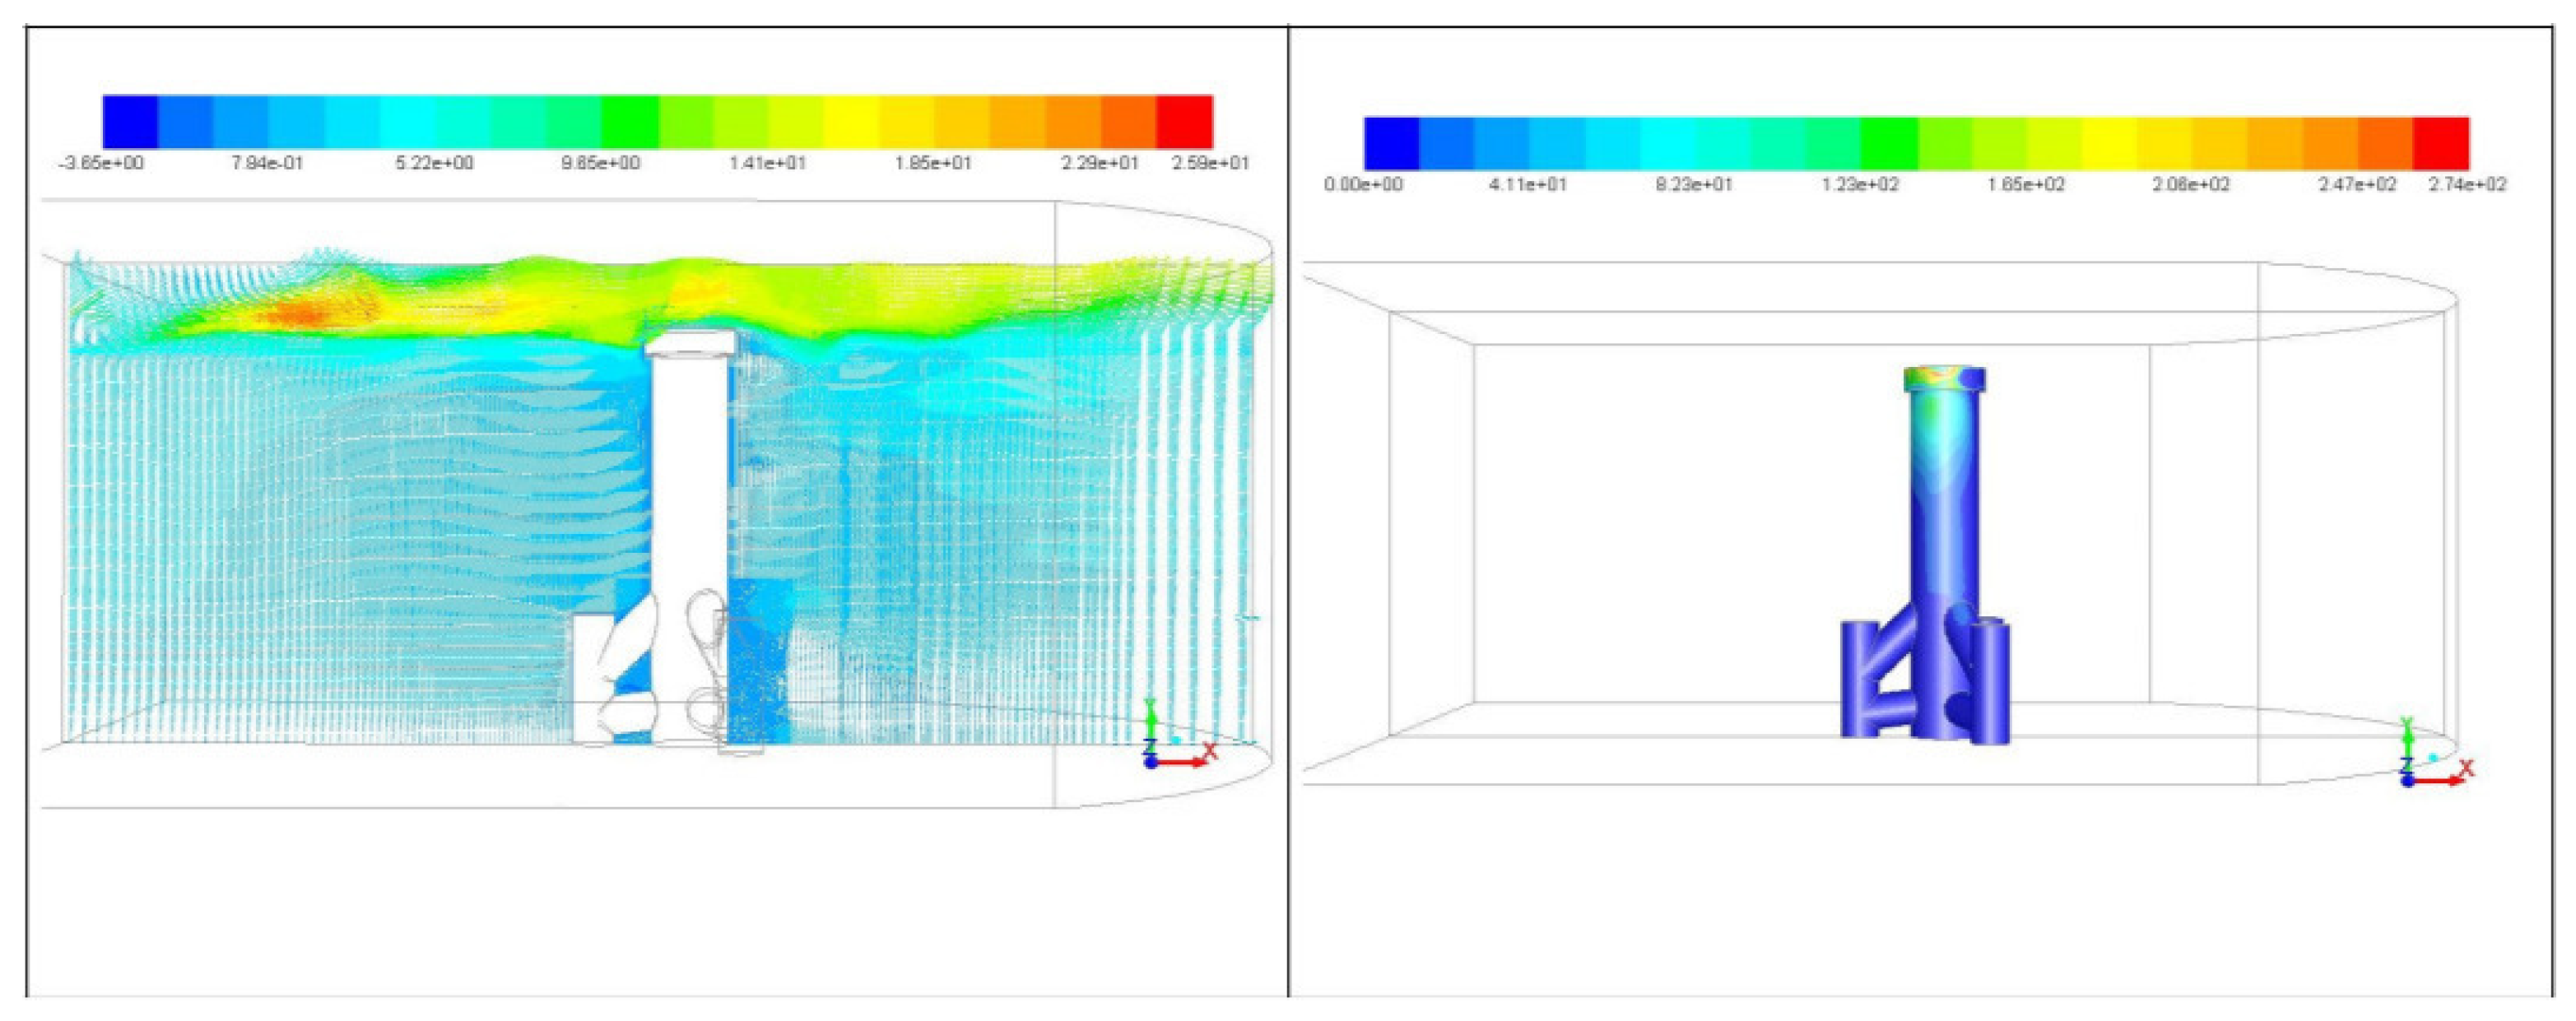Click the 9.85e+00 legend value
The width and height of the screenshot is (2576, 1021).
point(600,163)
